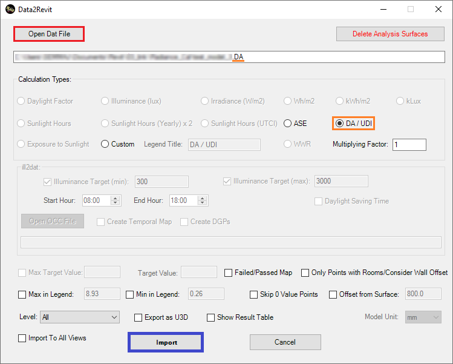453x364 pixels.
Task: Click the disabled Open OCC File button
Action: click(x=53, y=221)
